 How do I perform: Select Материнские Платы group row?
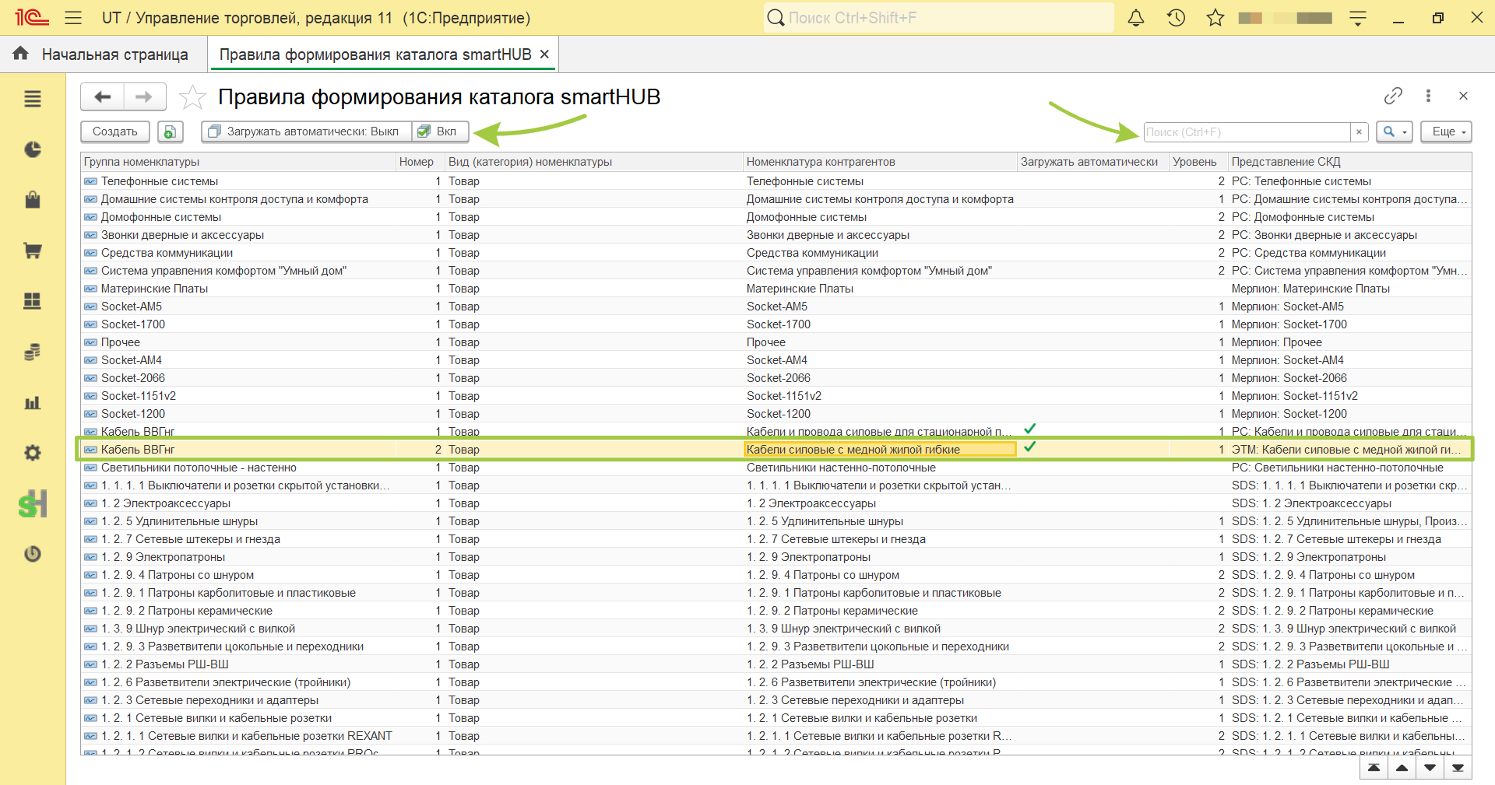(776, 289)
